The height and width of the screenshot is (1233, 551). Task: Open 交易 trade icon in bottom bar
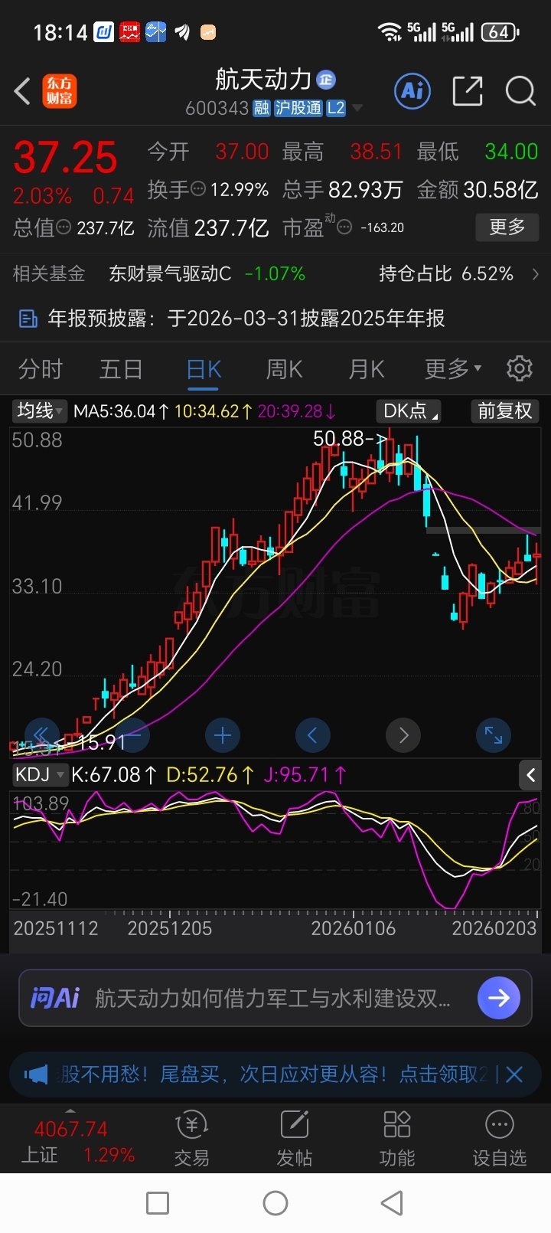point(191,1138)
